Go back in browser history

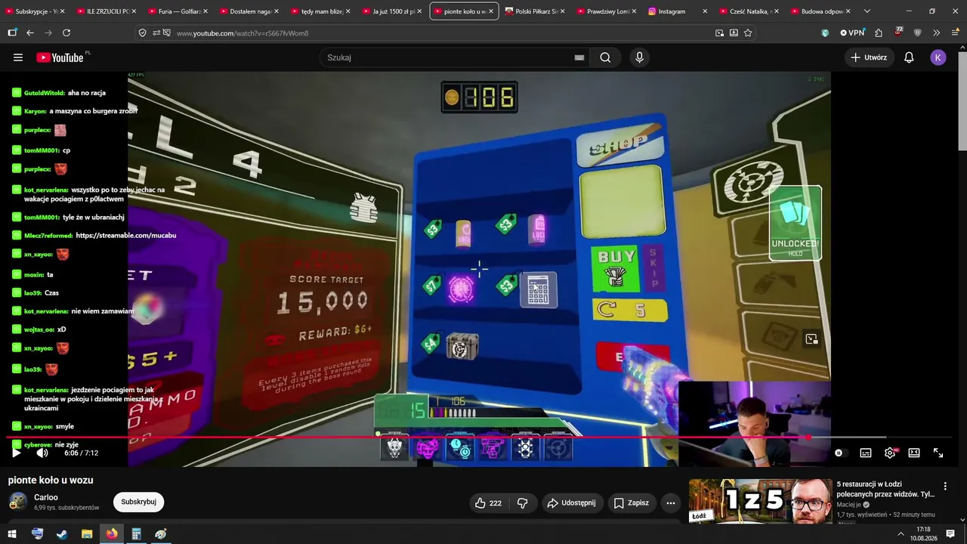pyautogui.click(x=30, y=33)
